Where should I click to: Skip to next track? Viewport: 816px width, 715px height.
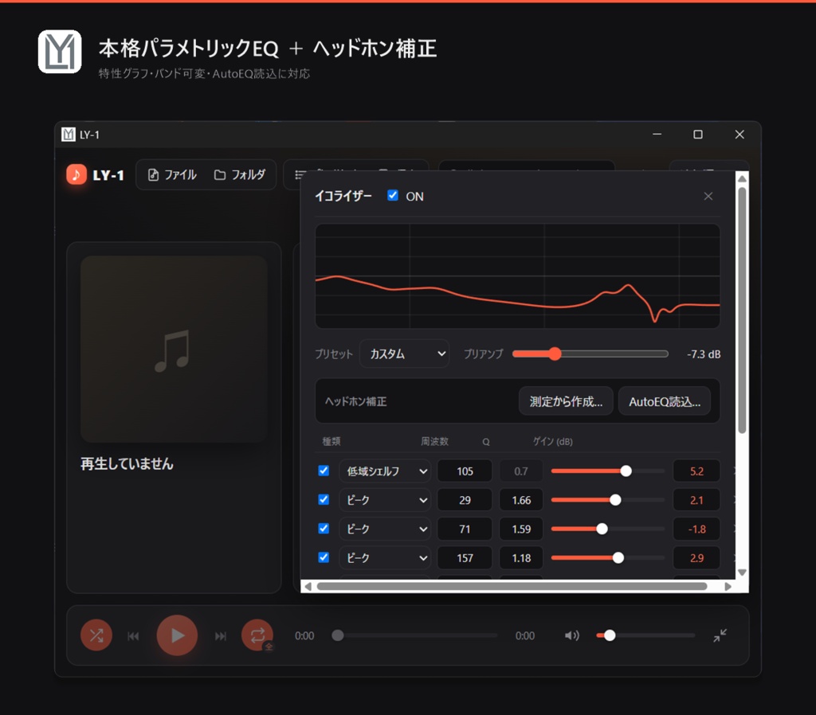221,635
